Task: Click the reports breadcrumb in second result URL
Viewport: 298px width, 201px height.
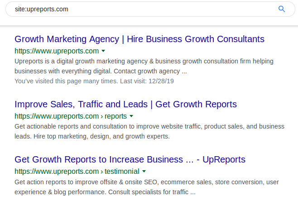Action: click(115, 116)
